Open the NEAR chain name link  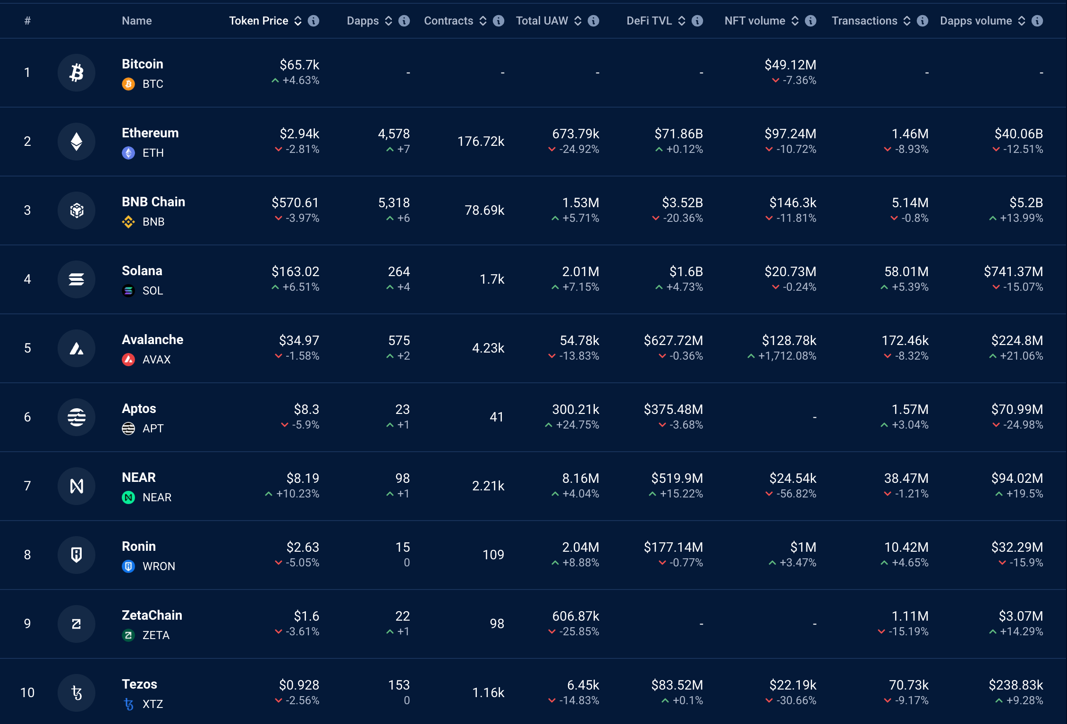point(139,478)
